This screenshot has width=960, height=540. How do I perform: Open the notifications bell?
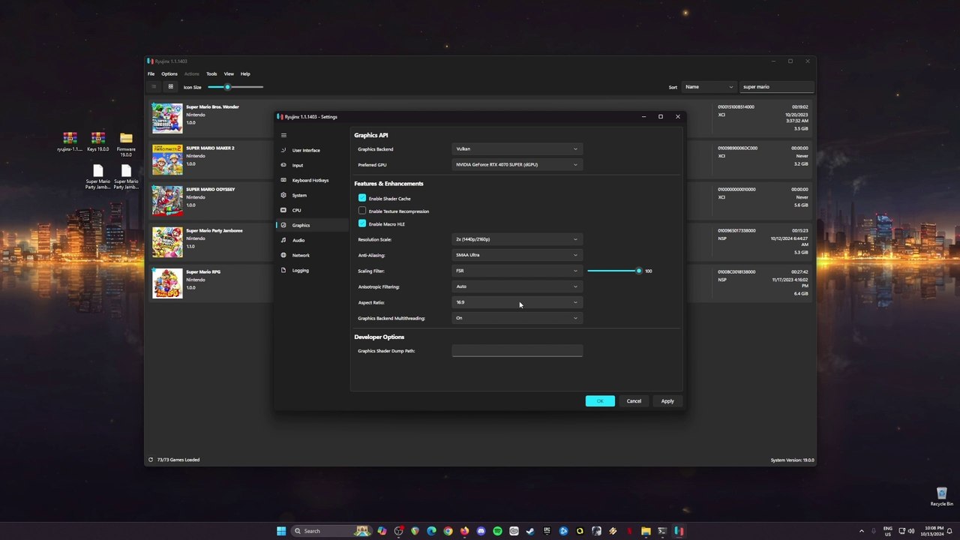(x=949, y=531)
